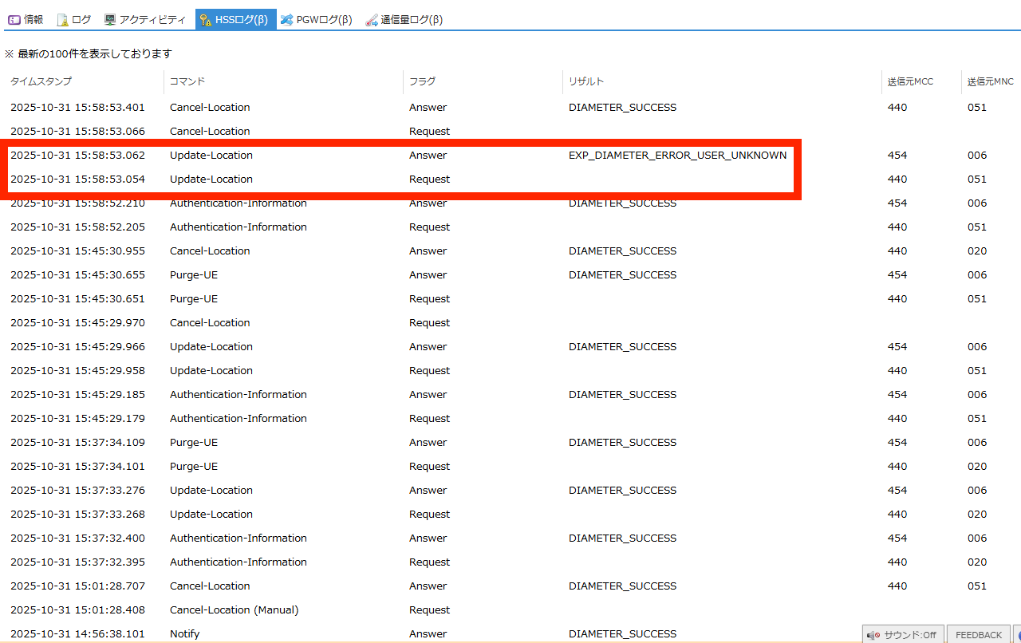Toggle the サウンド:Off sound button
This screenshot has width=1021, height=643.
tap(903, 635)
